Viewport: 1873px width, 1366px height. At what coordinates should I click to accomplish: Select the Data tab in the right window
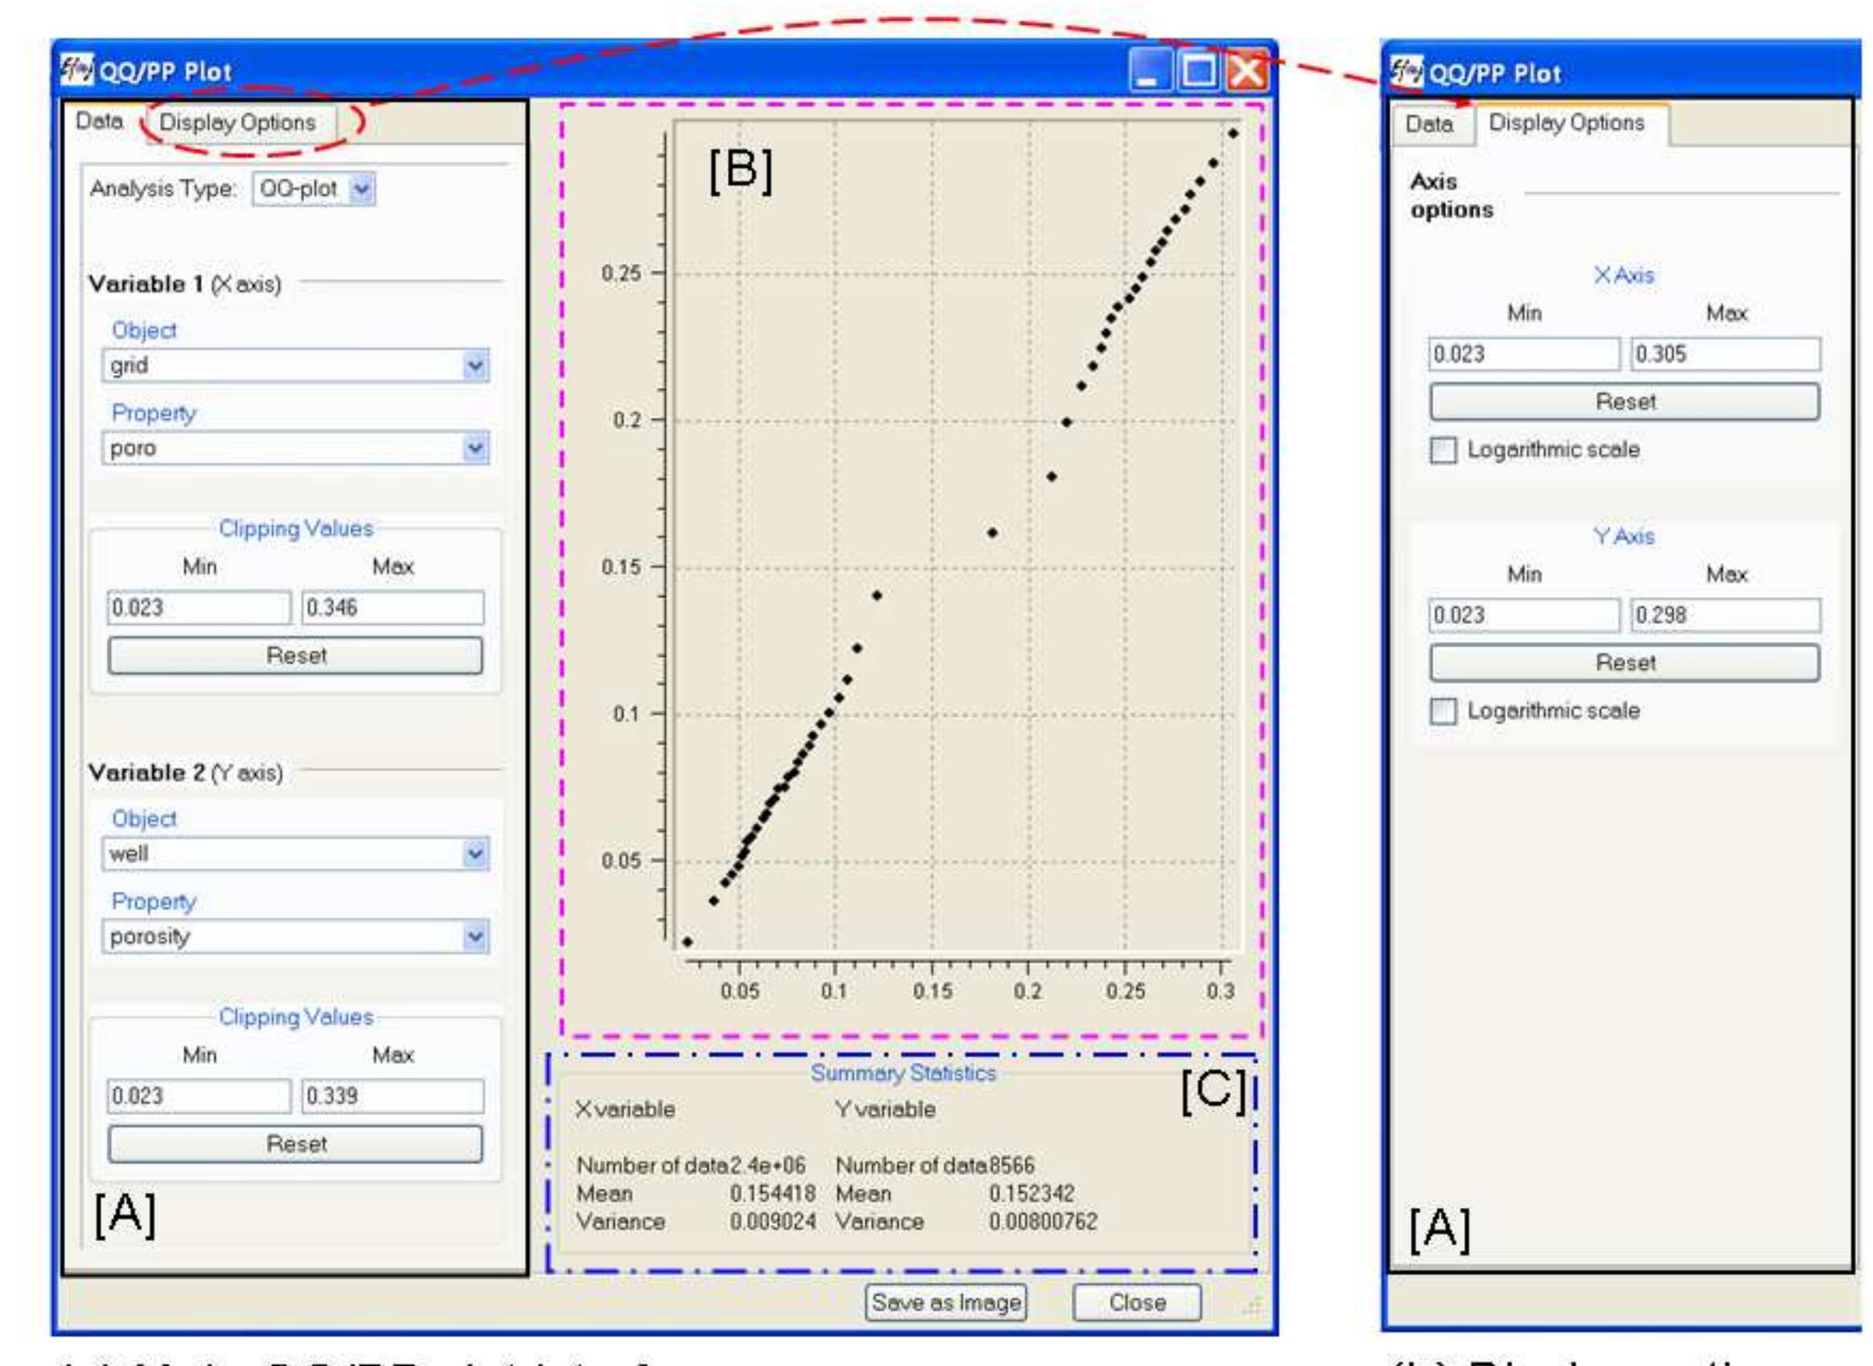point(1429,124)
